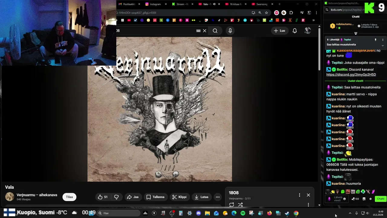Open the YouTube account avatar menu

[307, 31]
